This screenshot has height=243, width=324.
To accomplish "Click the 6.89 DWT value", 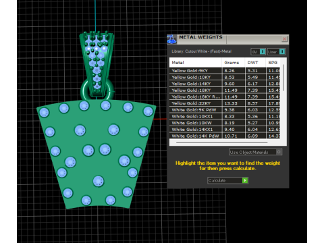I will (x=252, y=136).
